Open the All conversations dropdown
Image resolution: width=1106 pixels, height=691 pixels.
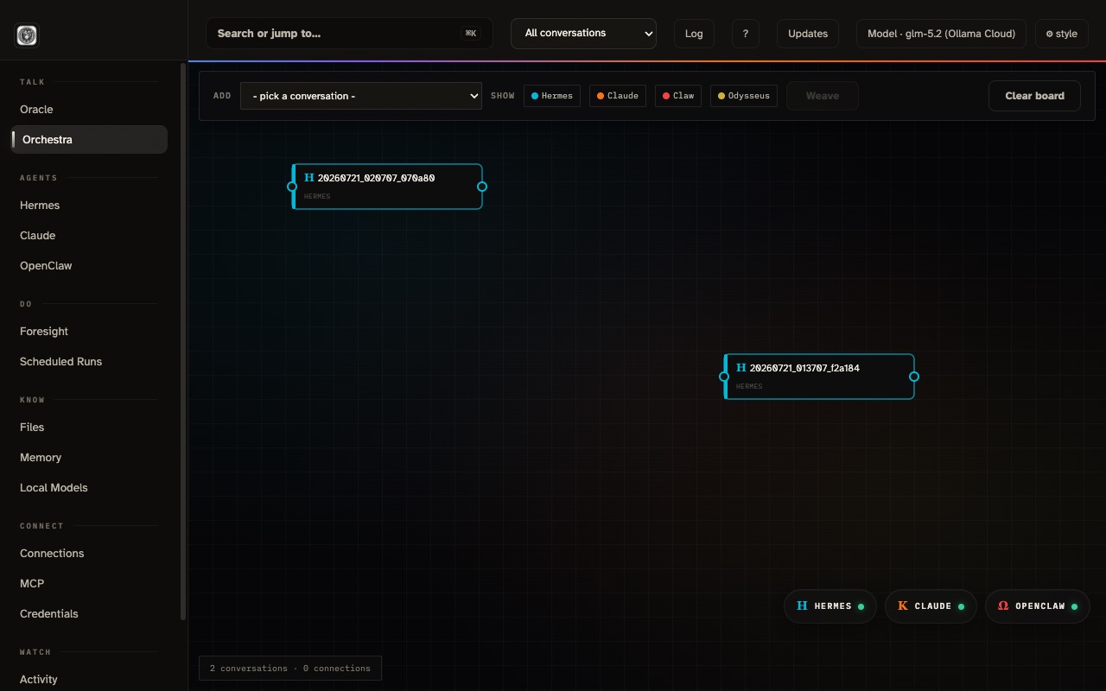[x=583, y=34]
